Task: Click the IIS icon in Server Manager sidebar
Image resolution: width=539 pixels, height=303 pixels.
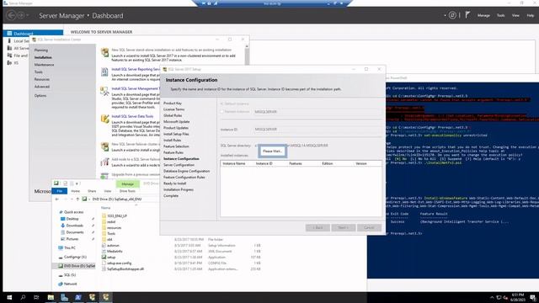Action: coord(9,63)
